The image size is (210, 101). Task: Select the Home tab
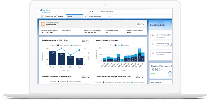coord(74,16)
